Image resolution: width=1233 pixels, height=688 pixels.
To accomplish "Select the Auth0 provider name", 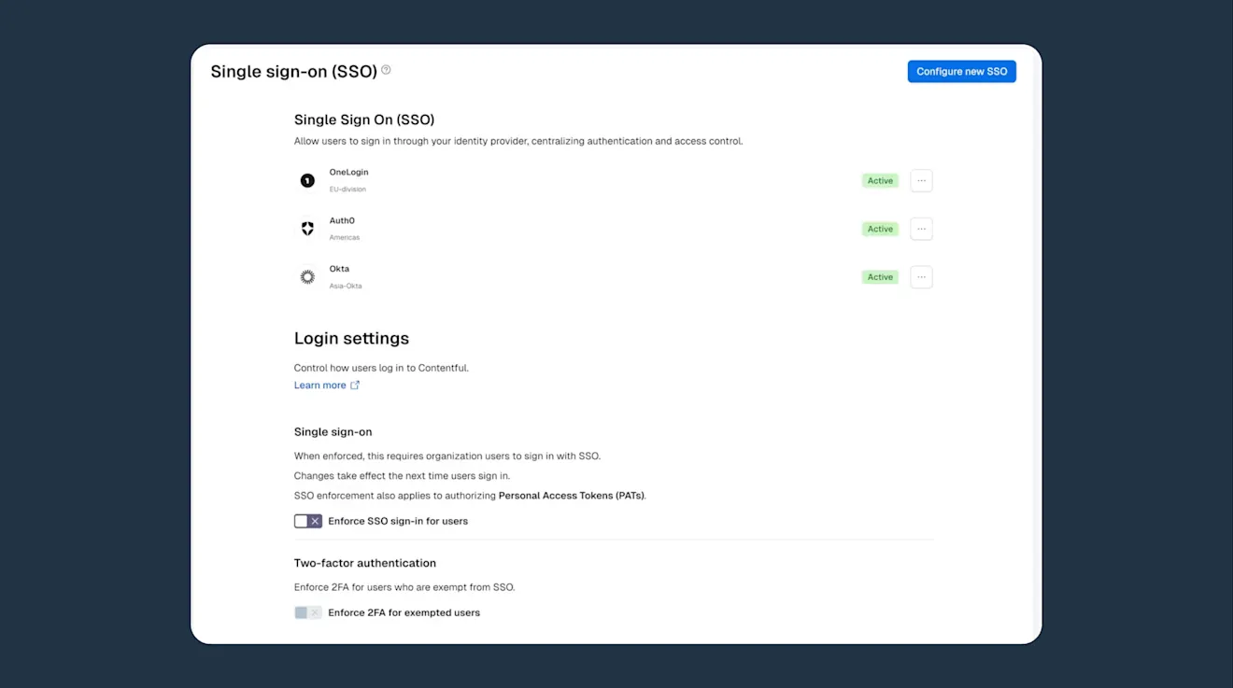I will (342, 221).
